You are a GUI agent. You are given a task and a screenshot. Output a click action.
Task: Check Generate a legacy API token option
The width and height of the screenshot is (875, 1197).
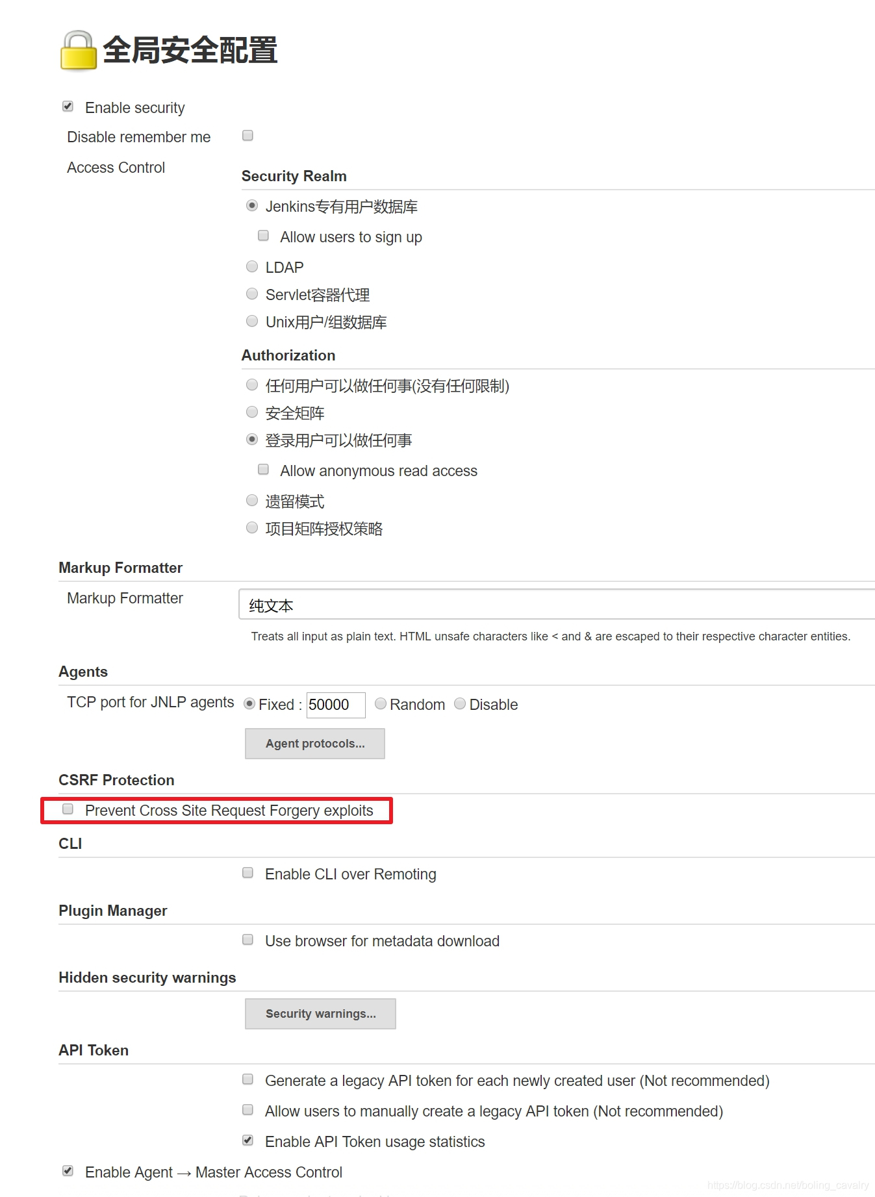[x=247, y=1079]
